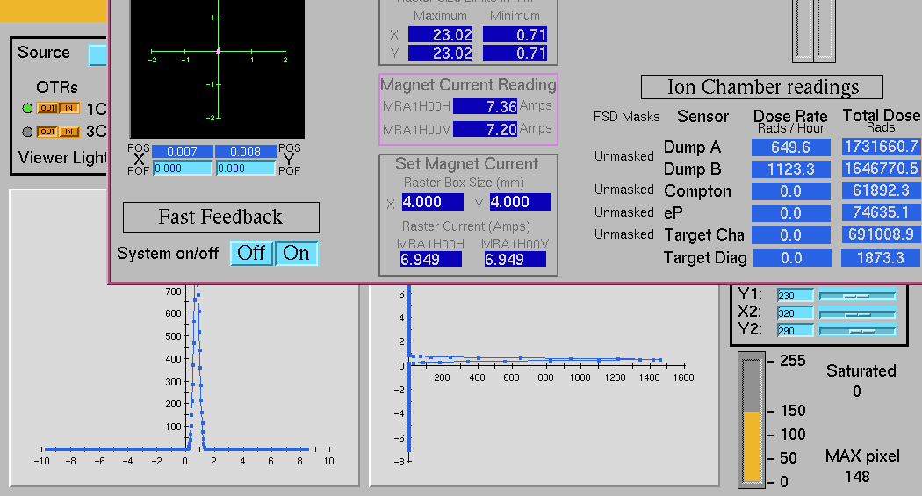The height and width of the screenshot is (496, 922).
Task: Edit the X POF offset field
Action: 182,169
